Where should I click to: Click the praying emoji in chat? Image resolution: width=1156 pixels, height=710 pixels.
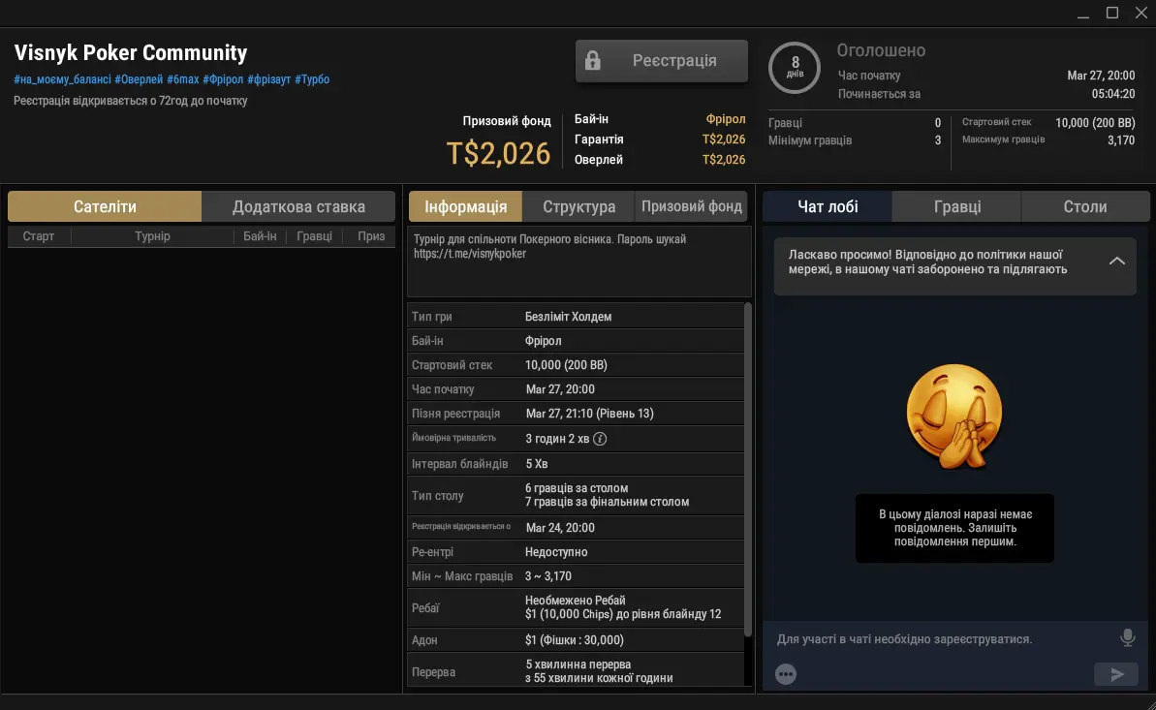pos(953,418)
